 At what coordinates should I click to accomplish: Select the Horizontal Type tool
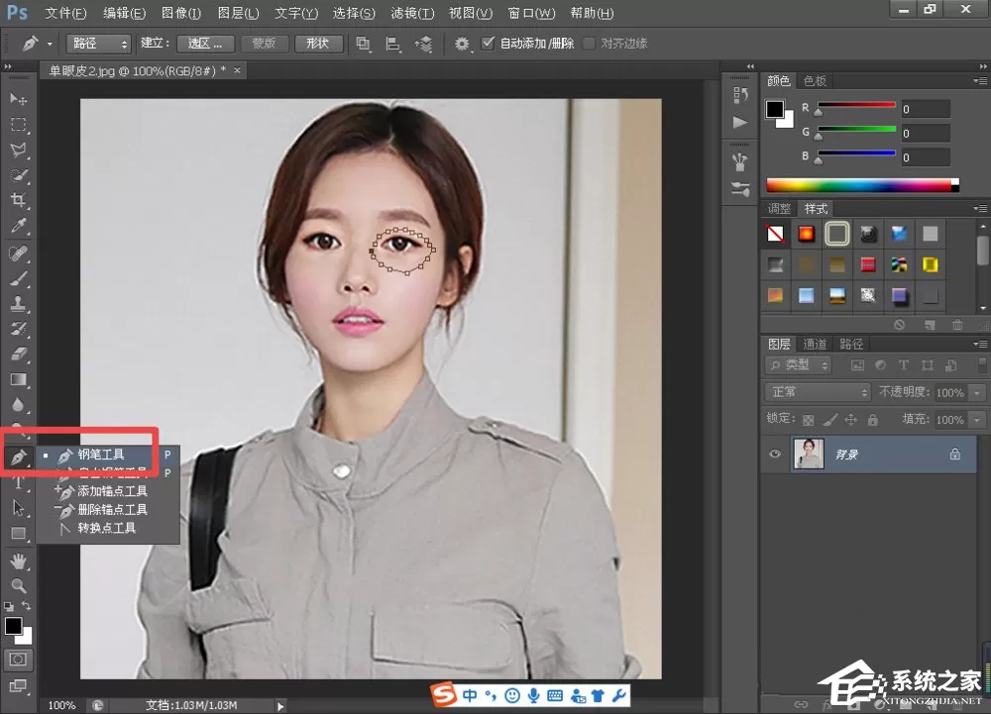18,483
